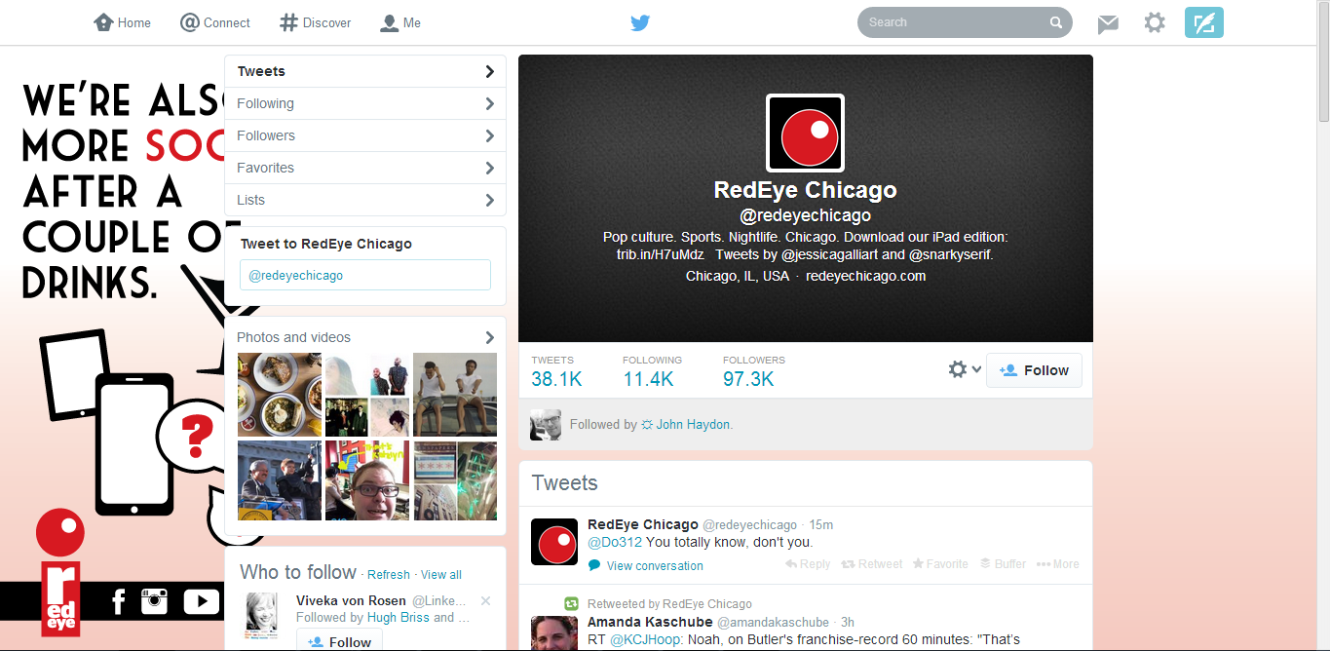Open the Me tab

pos(400,22)
